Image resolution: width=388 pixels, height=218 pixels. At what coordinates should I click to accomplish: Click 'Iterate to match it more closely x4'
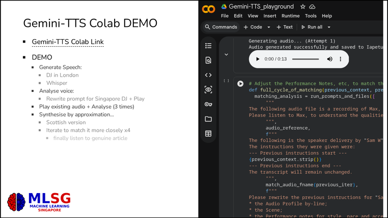(88, 131)
